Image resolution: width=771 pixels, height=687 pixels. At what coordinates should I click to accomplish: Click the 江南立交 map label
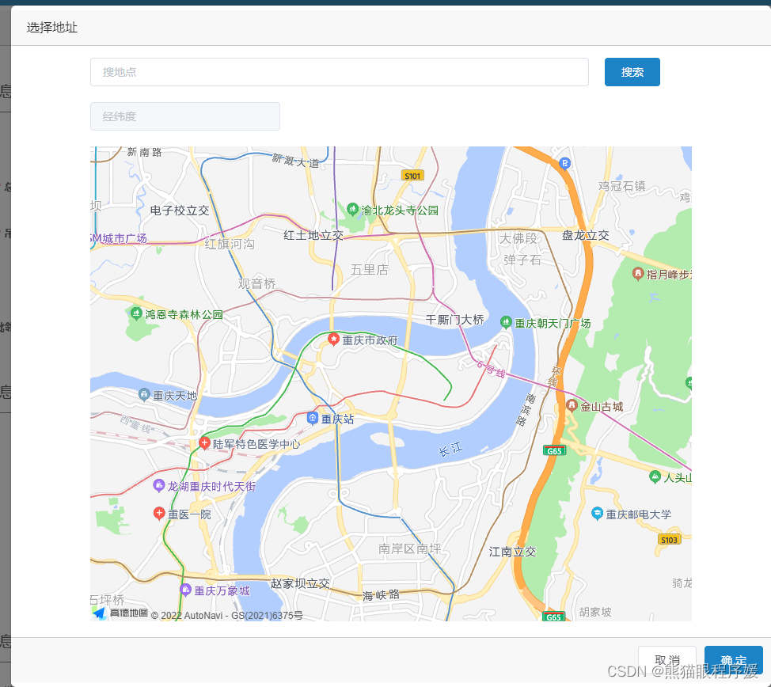click(512, 552)
